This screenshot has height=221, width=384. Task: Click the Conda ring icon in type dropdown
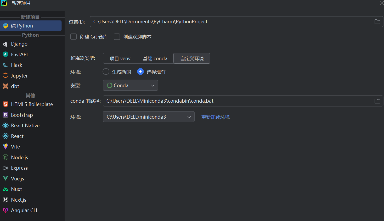[x=110, y=85]
